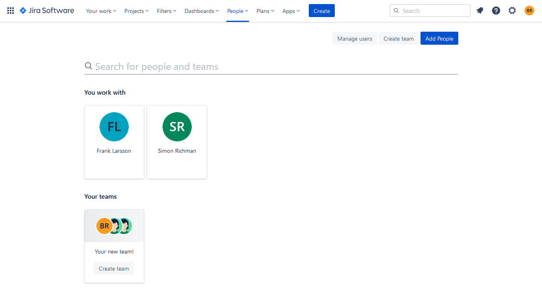This screenshot has height=295, width=542.
Task: Open the Your work menu
Action: (x=101, y=11)
